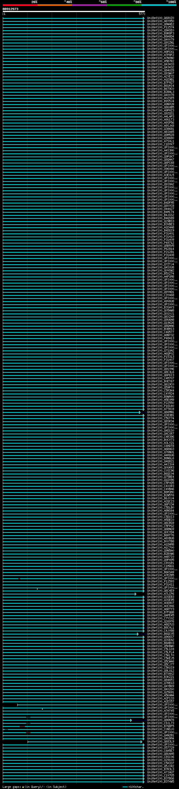Viewport: 179px width, 789px height.
Task: Select hit label UniRef100_C4VBA6
Action: [161, 489]
